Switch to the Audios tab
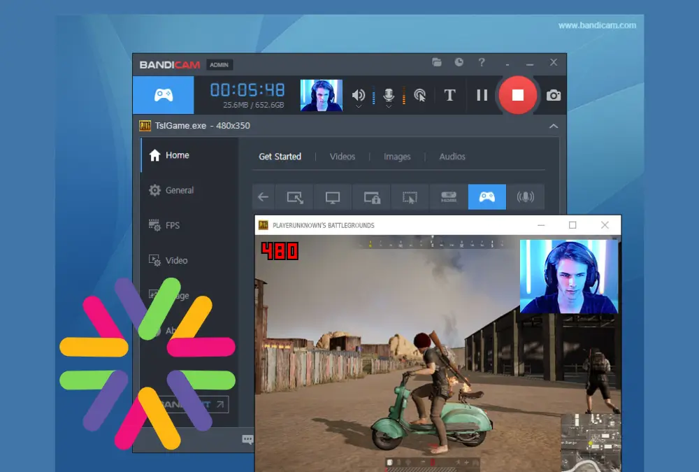The width and height of the screenshot is (699, 472). 452,157
